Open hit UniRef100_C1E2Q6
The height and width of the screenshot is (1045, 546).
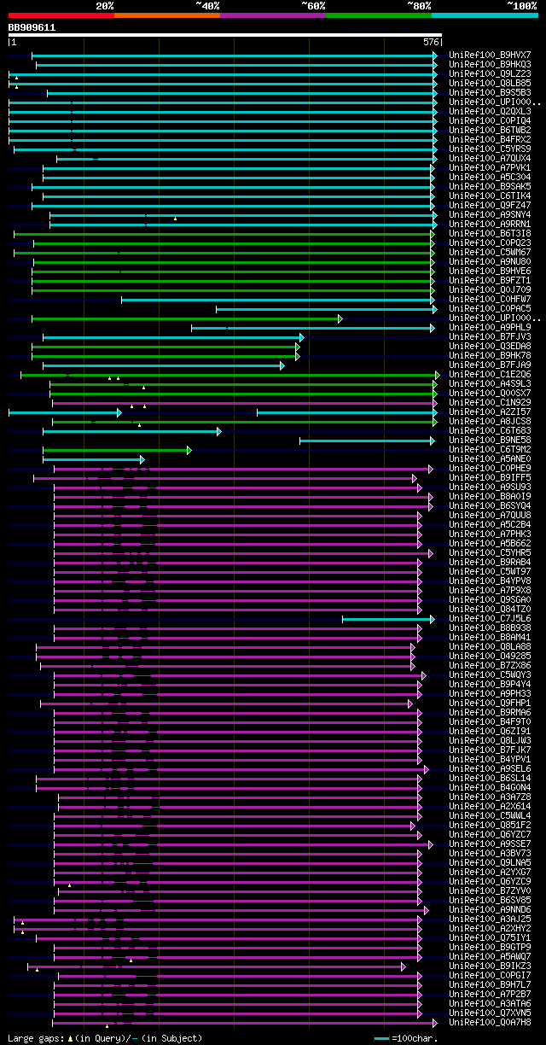(491, 374)
